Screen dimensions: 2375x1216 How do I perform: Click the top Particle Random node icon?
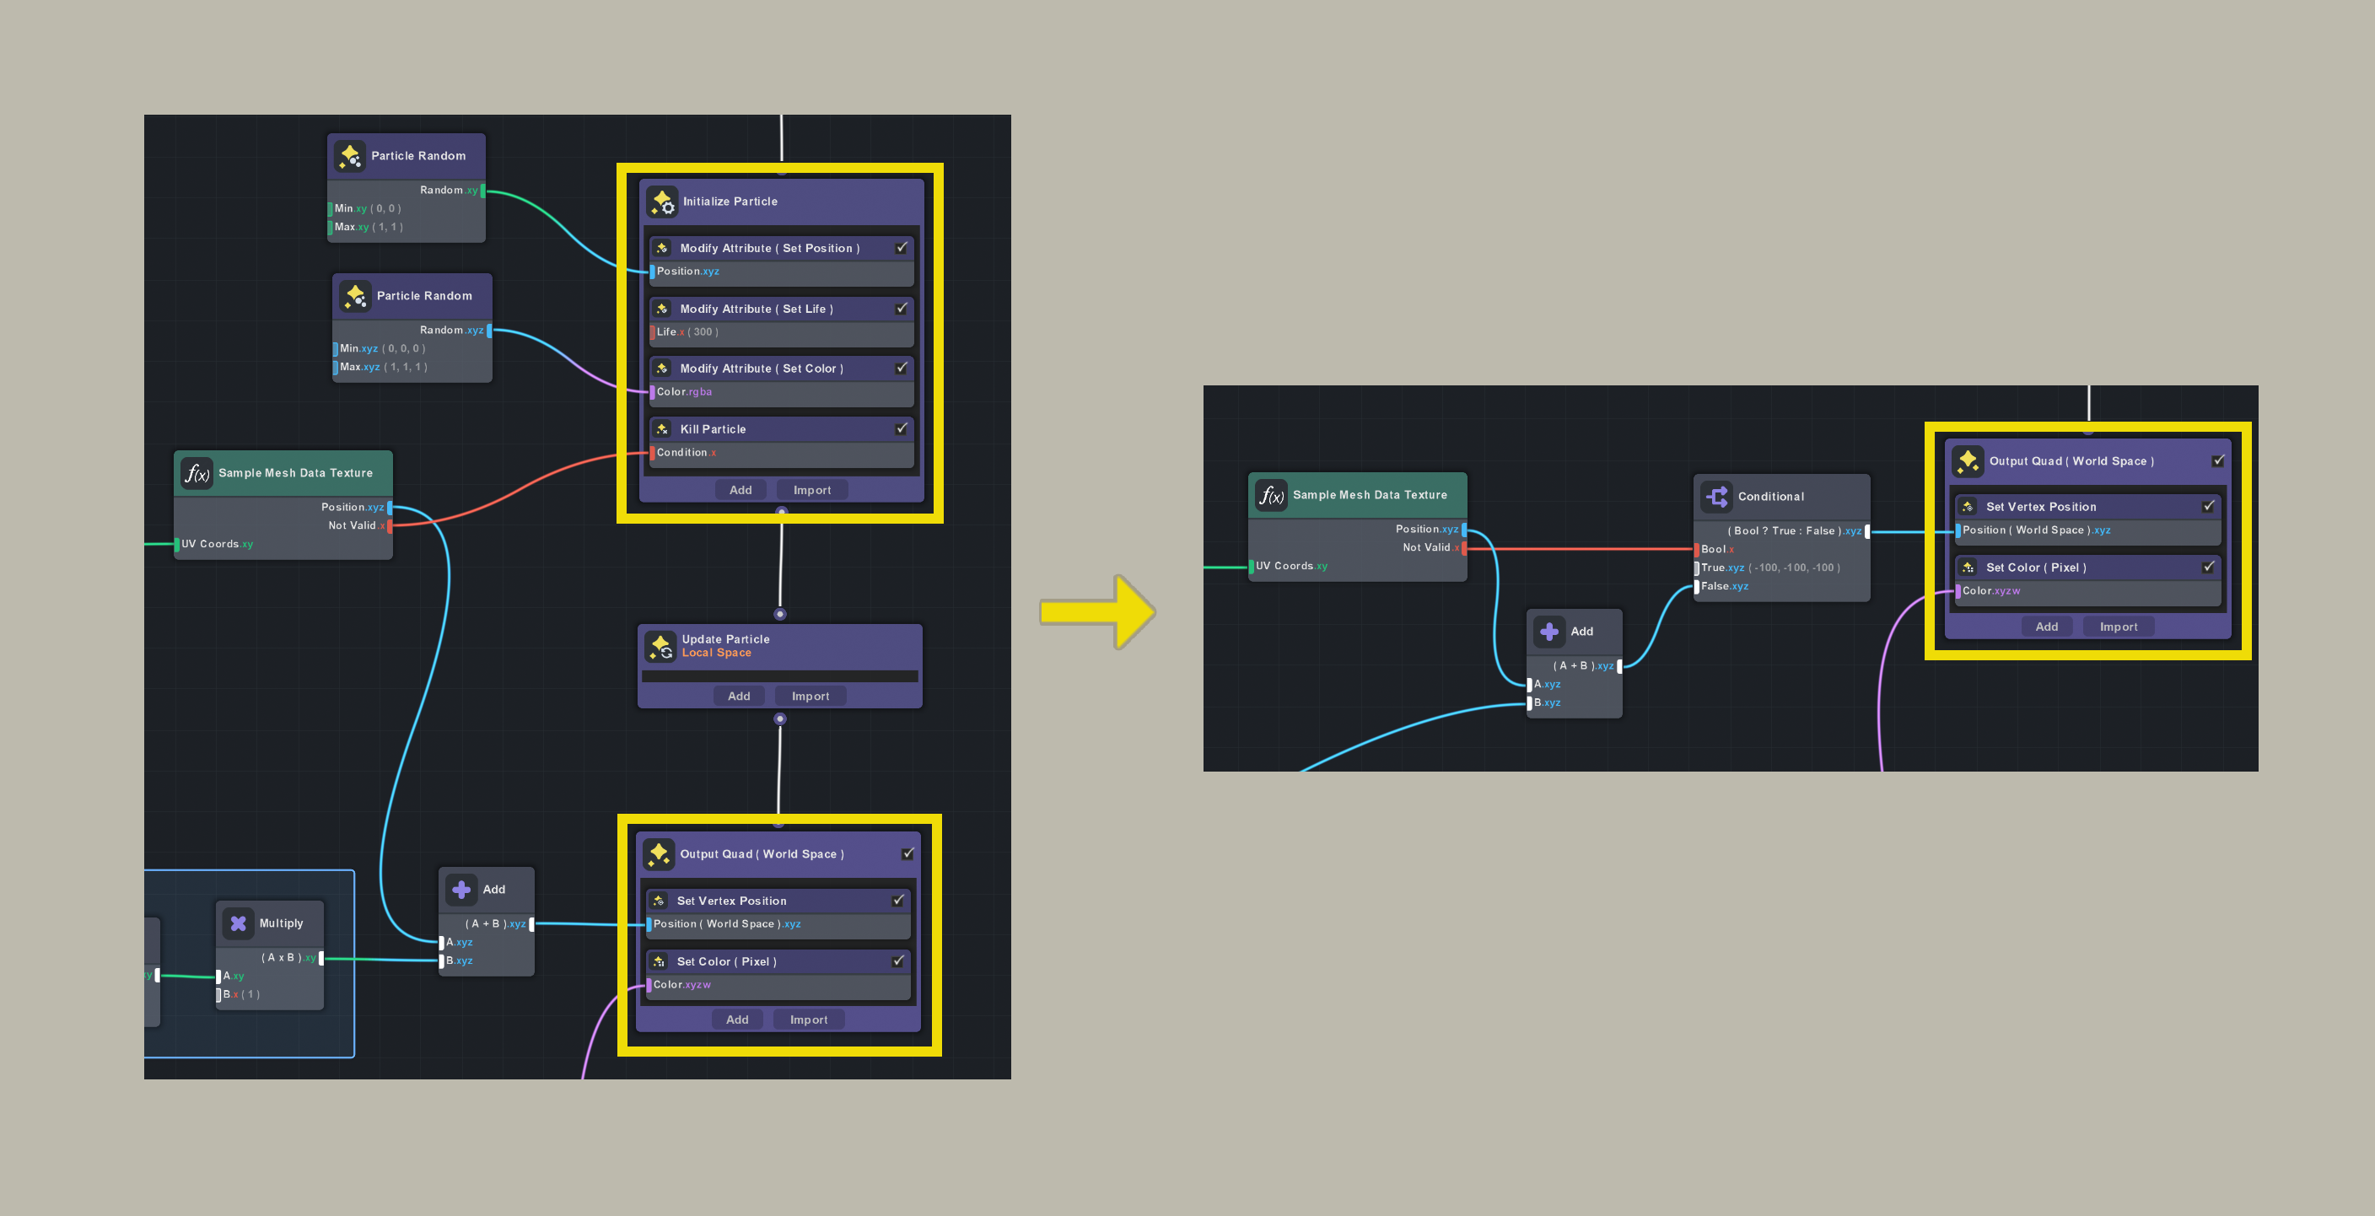(x=350, y=156)
